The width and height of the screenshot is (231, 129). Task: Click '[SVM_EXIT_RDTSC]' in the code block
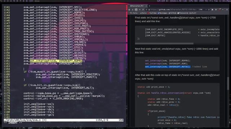point(155,35)
